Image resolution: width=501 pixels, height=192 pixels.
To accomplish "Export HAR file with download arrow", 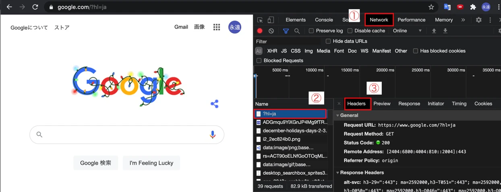I will click(x=445, y=31).
